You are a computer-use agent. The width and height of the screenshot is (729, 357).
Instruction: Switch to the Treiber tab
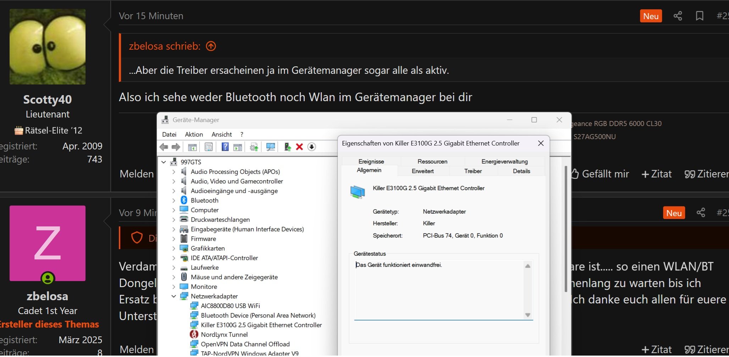(473, 171)
